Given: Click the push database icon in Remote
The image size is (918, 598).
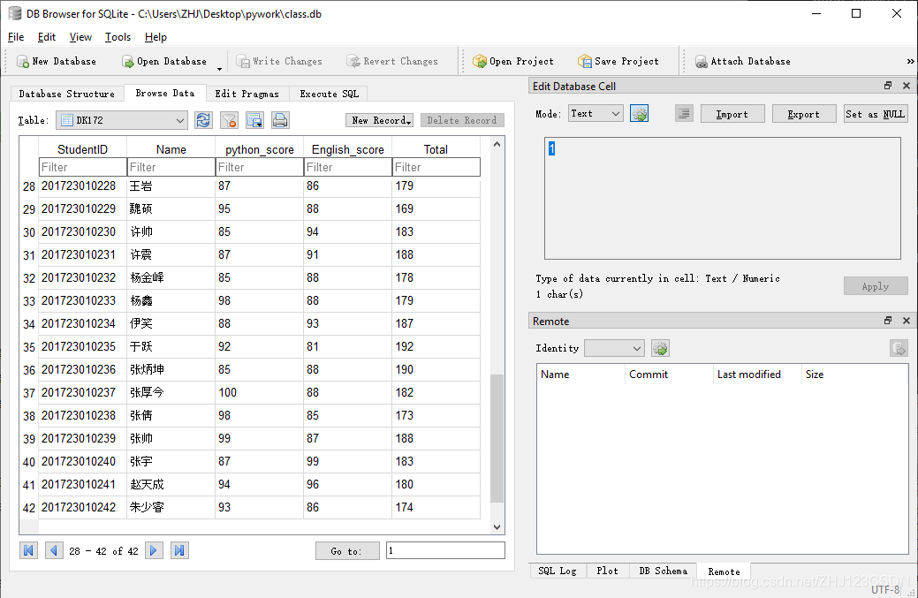Looking at the screenshot, I should pos(899,349).
